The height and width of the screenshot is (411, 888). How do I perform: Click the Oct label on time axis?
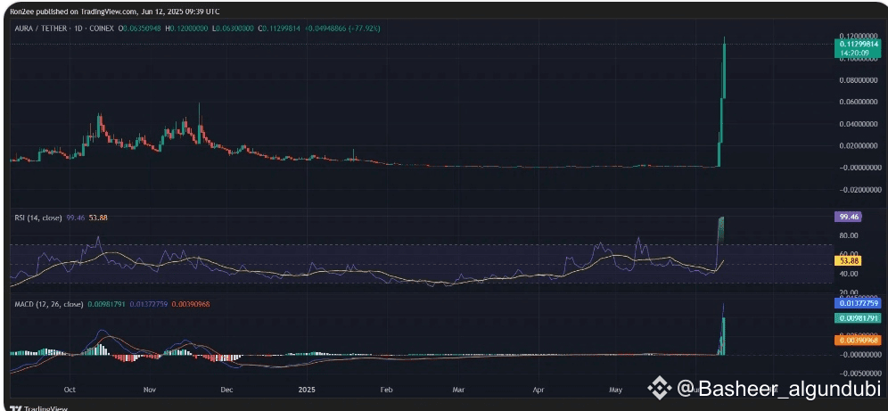[x=70, y=390]
